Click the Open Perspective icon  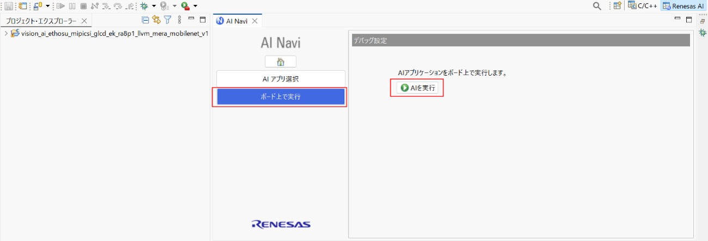[617, 6]
